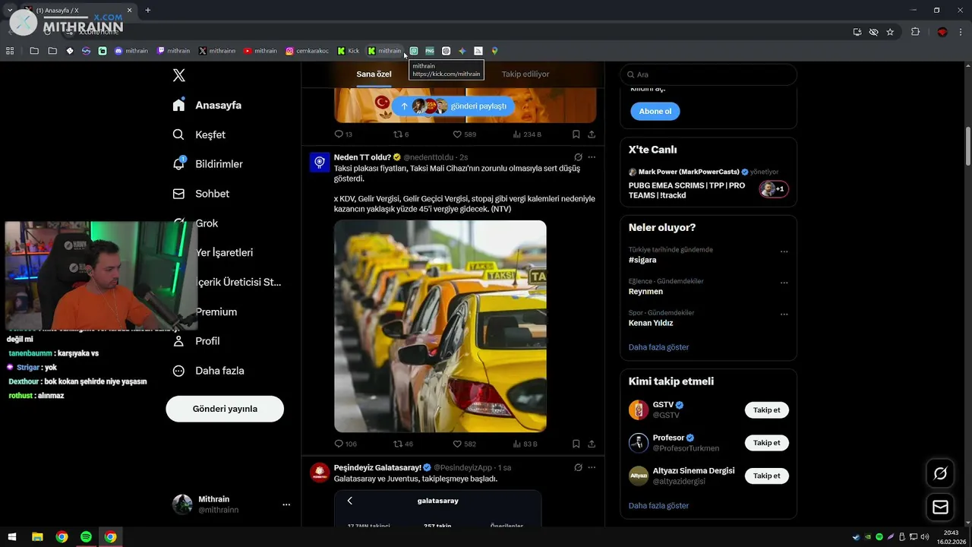
Task: Open Grok icon on Peşindeyiz Galatasaray post
Action: pyautogui.click(x=578, y=467)
